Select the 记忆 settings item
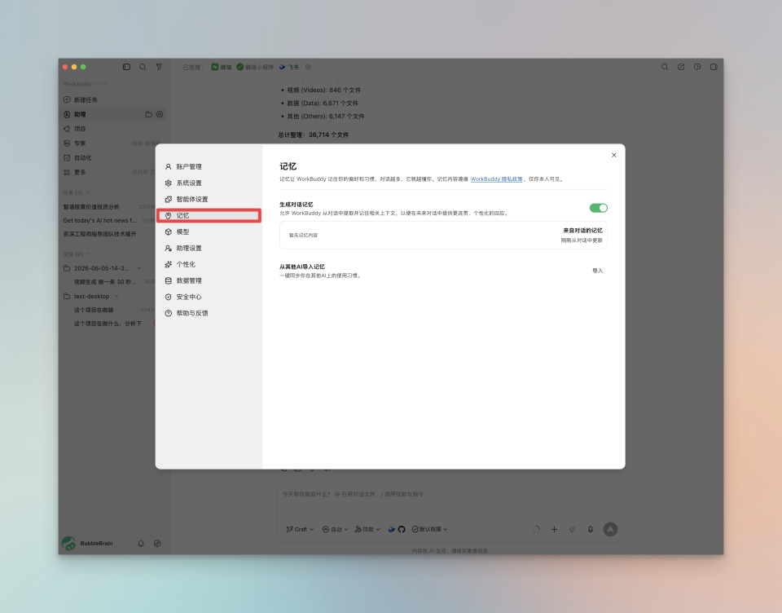 209,216
